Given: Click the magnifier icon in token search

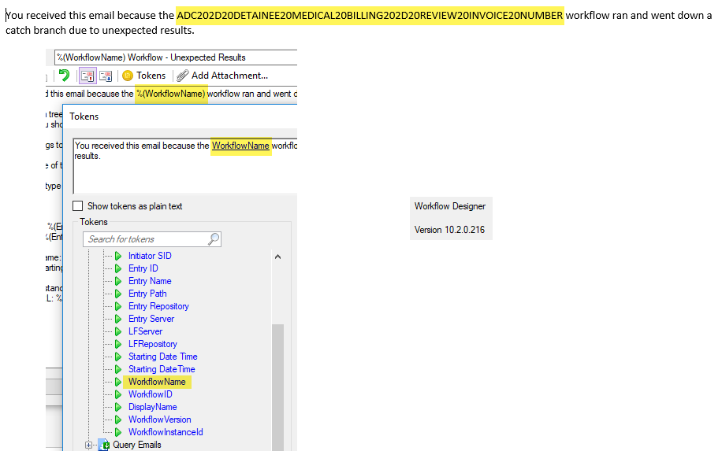Looking at the screenshot, I should pyautogui.click(x=214, y=238).
